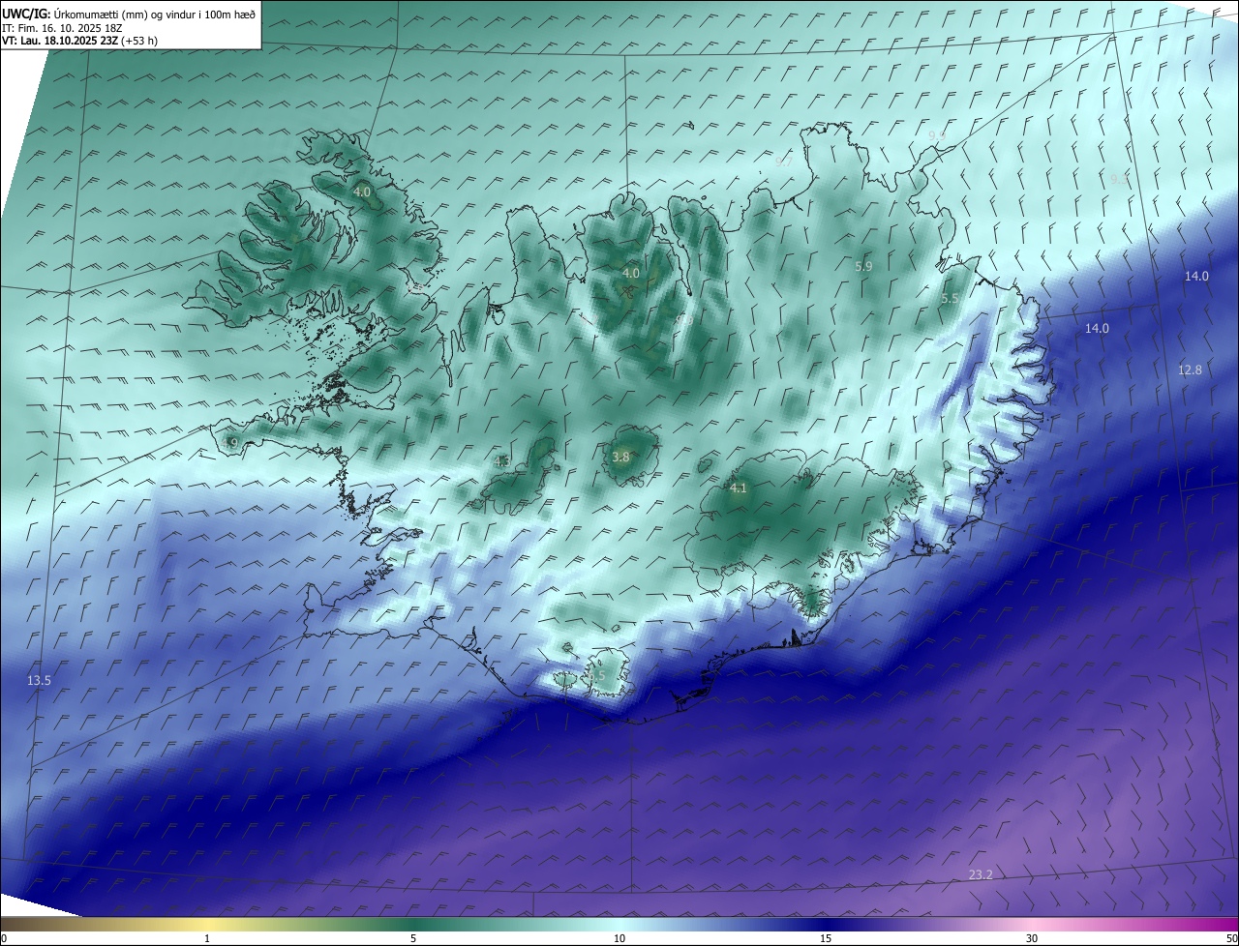Click the 9.9 value label
This screenshot has width=1239, height=946.
coord(937,135)
